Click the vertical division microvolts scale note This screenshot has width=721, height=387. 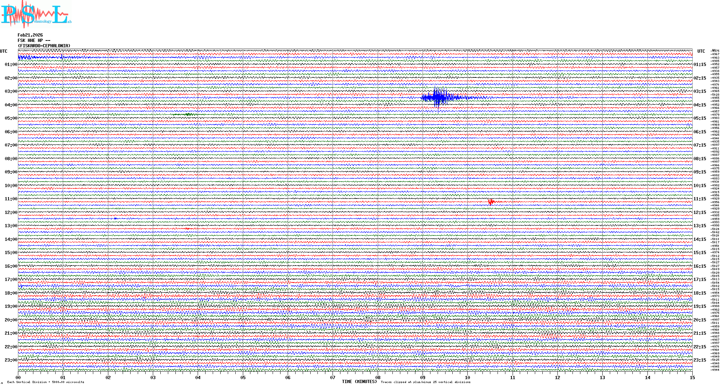pyautogui.click(x=46, y=382)
